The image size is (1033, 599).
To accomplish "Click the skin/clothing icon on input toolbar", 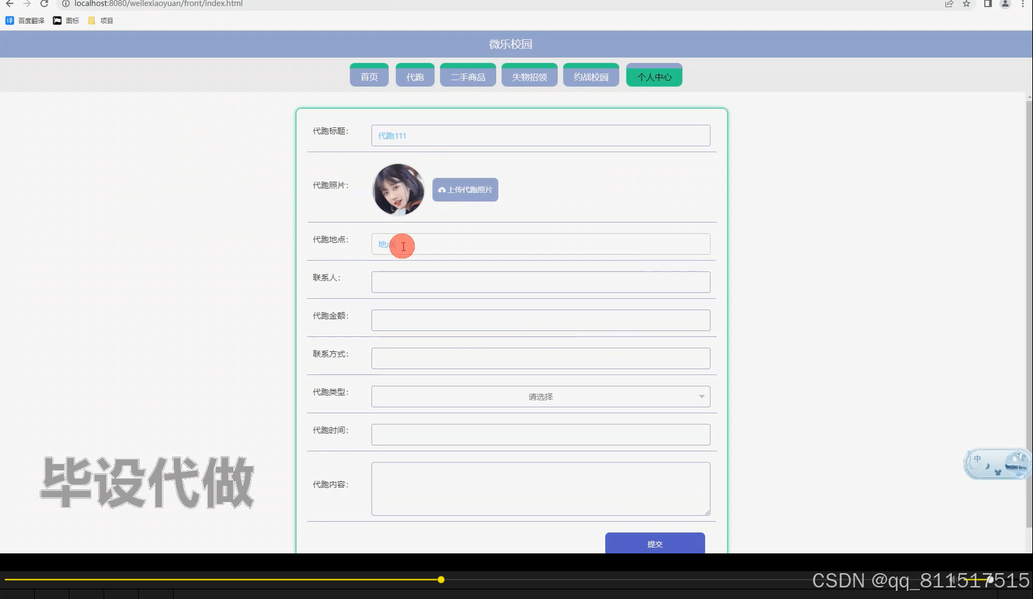I will tap(998, 472).
